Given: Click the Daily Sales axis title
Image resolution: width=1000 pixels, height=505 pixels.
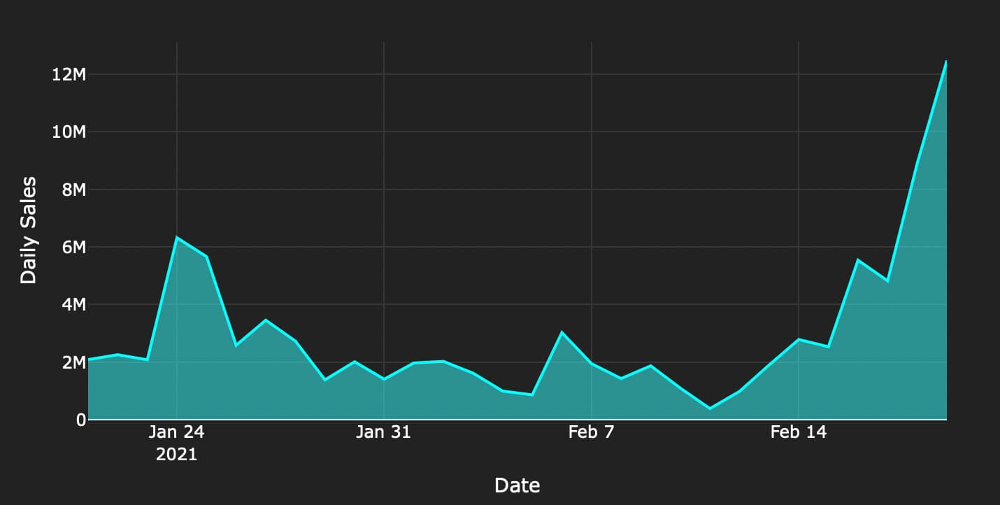Looking at the screenshot, I should (x=28, y=230).
